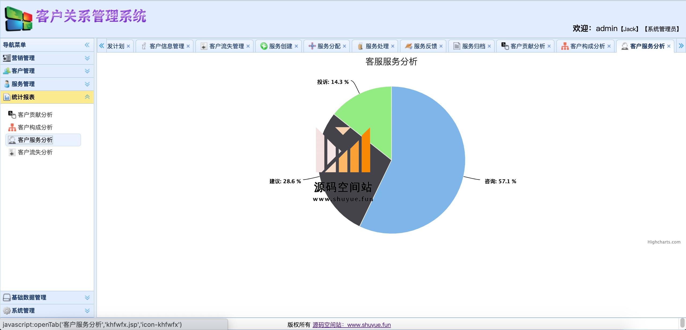Close the 服务反馈 tab
Viewport: 686px width, 330px height.
[441, 46]
